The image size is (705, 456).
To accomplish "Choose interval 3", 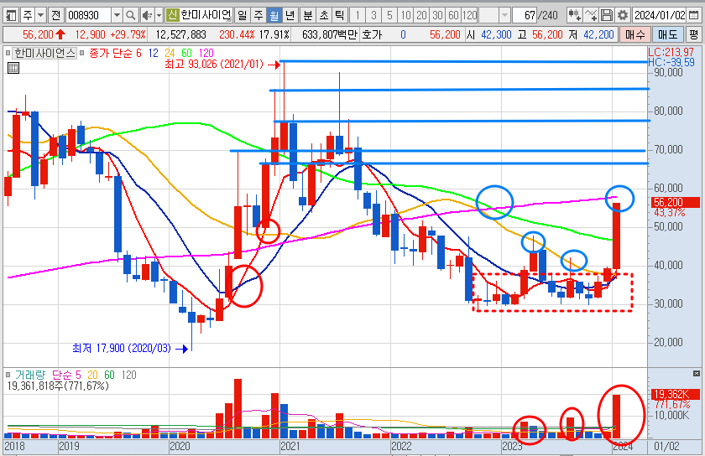I will point(373,16).
